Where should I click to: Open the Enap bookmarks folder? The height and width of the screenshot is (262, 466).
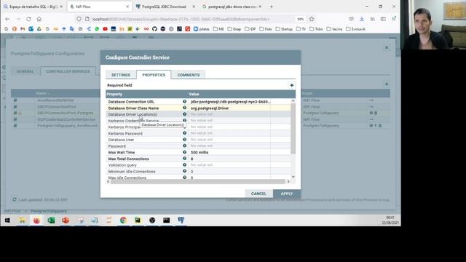coord(234,29)
